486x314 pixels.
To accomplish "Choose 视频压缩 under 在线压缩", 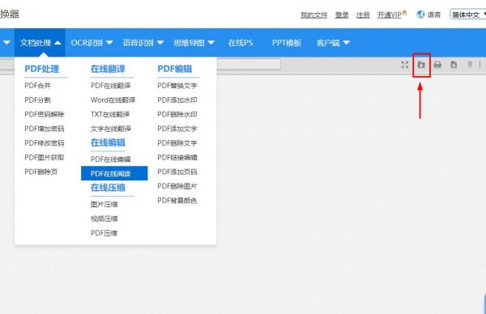I will (x=104, y=219).
